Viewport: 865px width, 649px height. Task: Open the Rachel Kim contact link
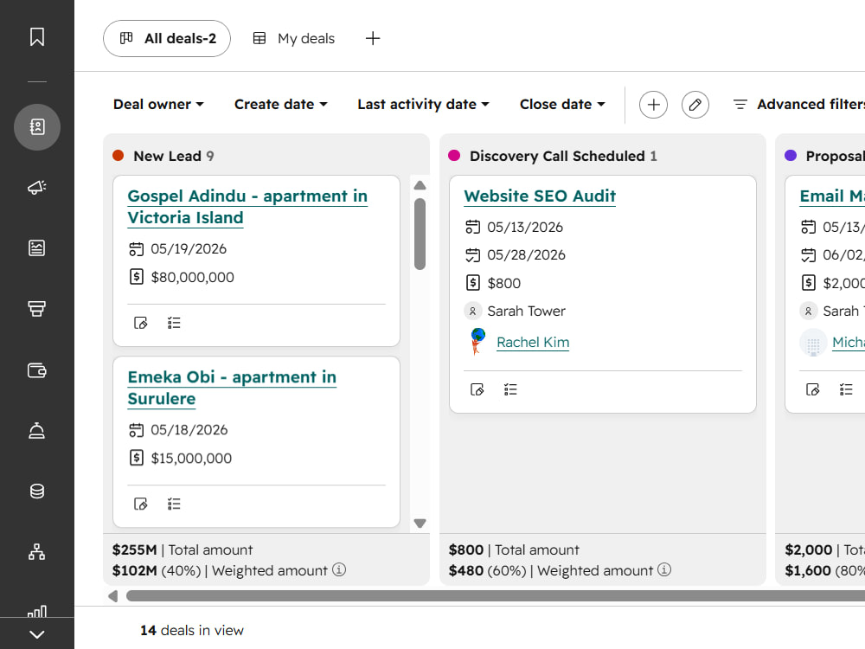(533, 342)
